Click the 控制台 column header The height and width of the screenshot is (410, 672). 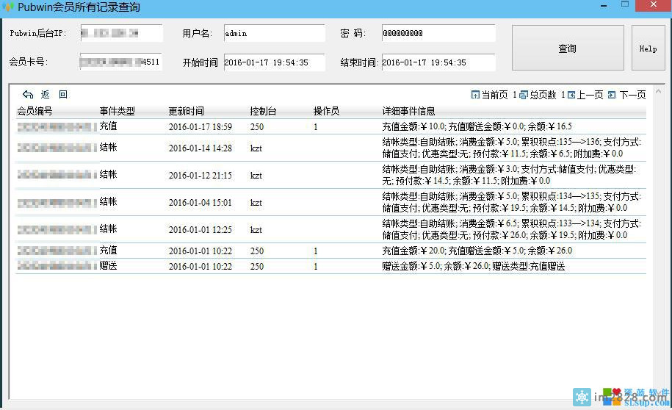pos(263,111)
